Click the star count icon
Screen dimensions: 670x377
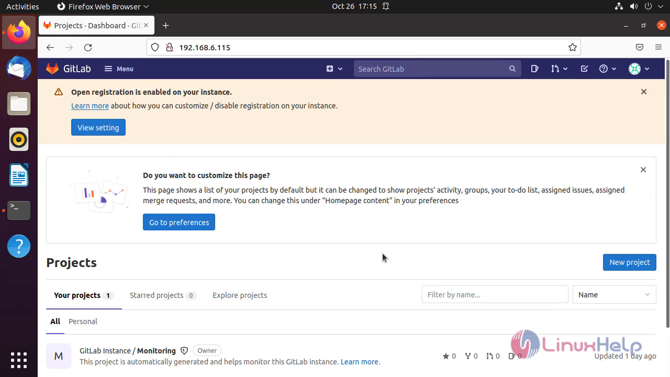click(446, 356)
